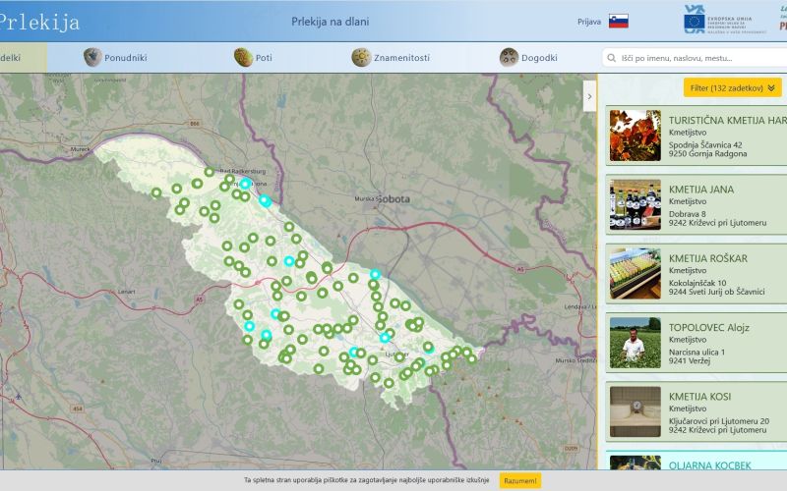The width and height of the screenshot is (787, 491).
Task: Open the KMETIJA KOSI listing
Action: pyautogui.click(x=699, y=396)
